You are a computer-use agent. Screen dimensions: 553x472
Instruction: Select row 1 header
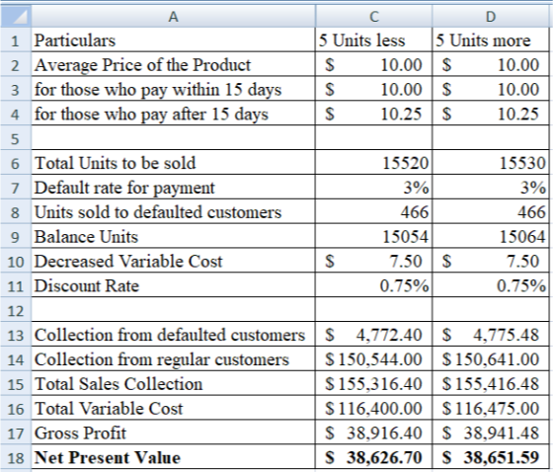(16, 39)
